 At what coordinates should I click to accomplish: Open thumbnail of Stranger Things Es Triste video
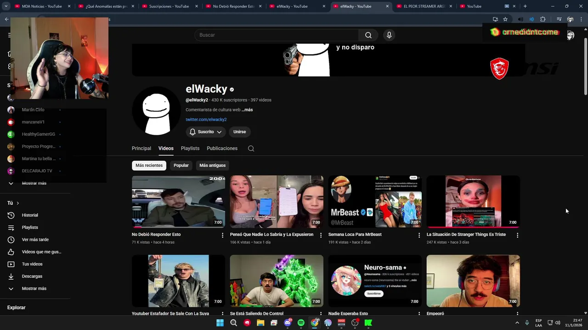[473, 202]
